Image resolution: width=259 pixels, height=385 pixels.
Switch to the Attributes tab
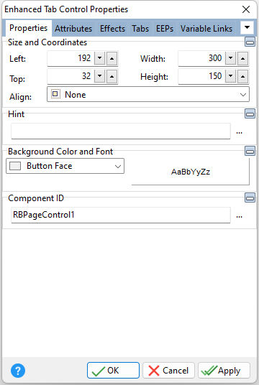click(x=73, y=29)
